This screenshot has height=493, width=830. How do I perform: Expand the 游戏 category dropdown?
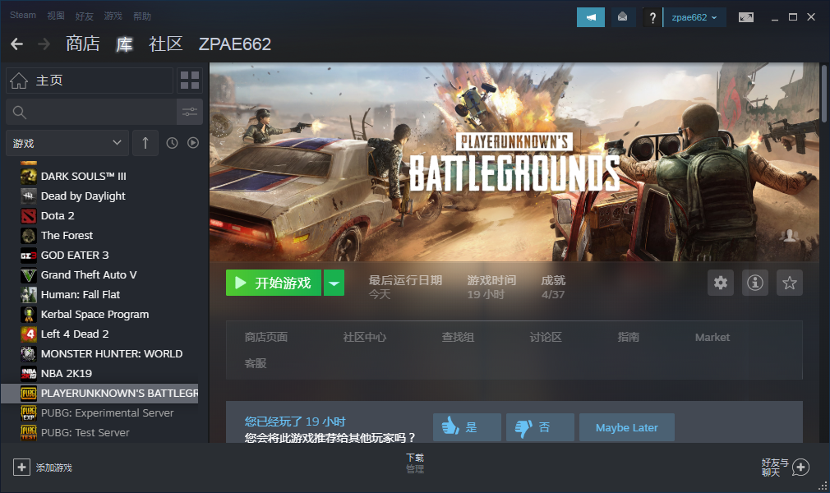click(x=67, y=143)
